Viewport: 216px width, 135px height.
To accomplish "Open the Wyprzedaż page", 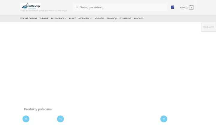I will (125, 18).
